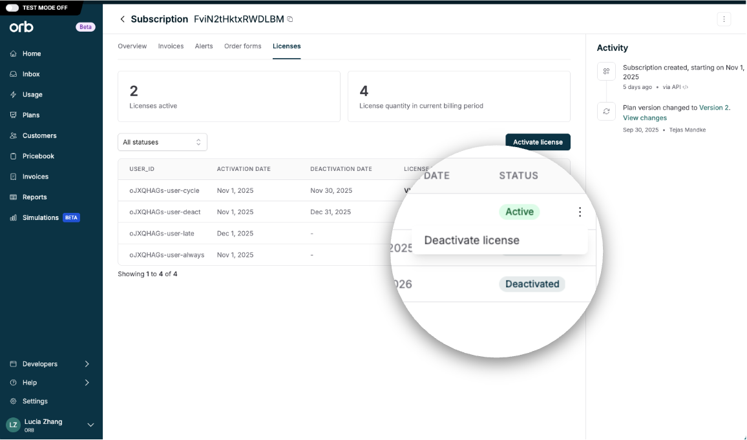
Task: Toggle the Test Mode switch
Action: point(12,8)
